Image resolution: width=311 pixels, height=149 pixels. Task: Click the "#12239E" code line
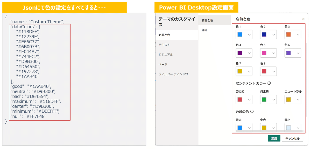[x=28, y=36]
